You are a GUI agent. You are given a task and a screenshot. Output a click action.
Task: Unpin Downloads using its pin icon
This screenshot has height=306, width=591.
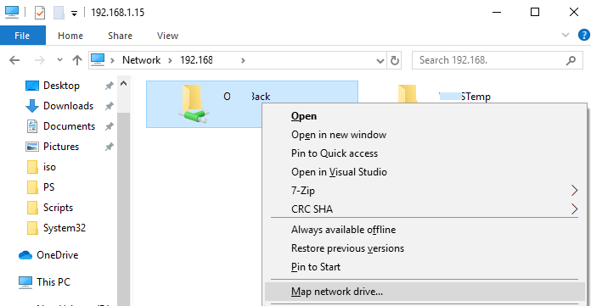click(x=109, y=107)
